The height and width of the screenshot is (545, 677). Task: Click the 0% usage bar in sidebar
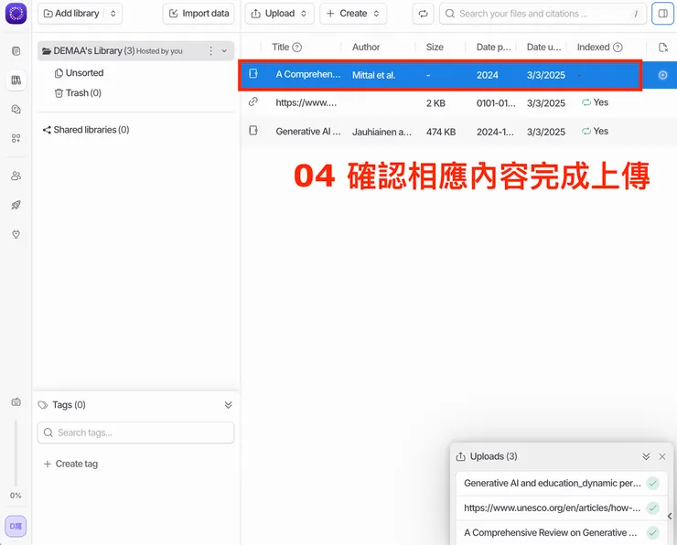[16, 454]
